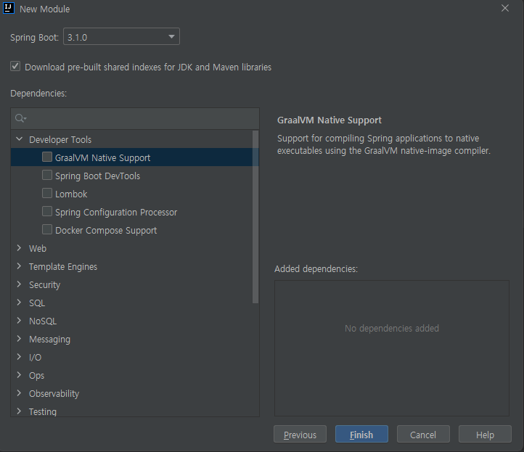Tick the Lombok dependency checkbox
Viewport: 524px width, 452px height.
47,194
